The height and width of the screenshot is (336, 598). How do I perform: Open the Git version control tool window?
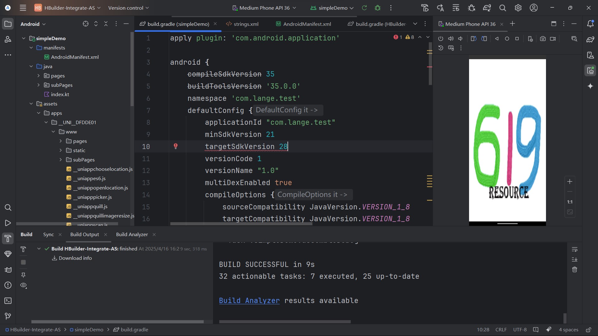(8, 316)
